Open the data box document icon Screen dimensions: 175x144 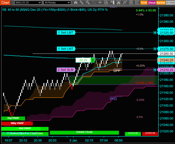click(x=106, y=3)
